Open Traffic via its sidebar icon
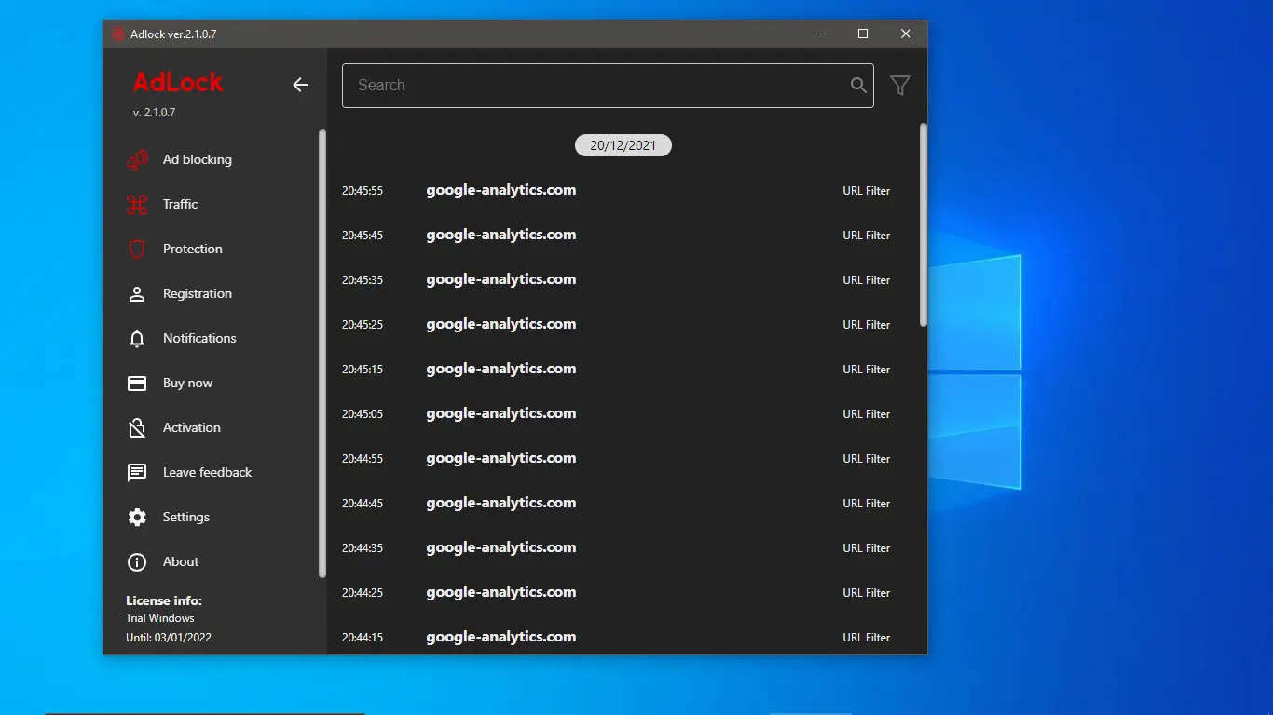1273x715 pixels. (x=137, y=204)
